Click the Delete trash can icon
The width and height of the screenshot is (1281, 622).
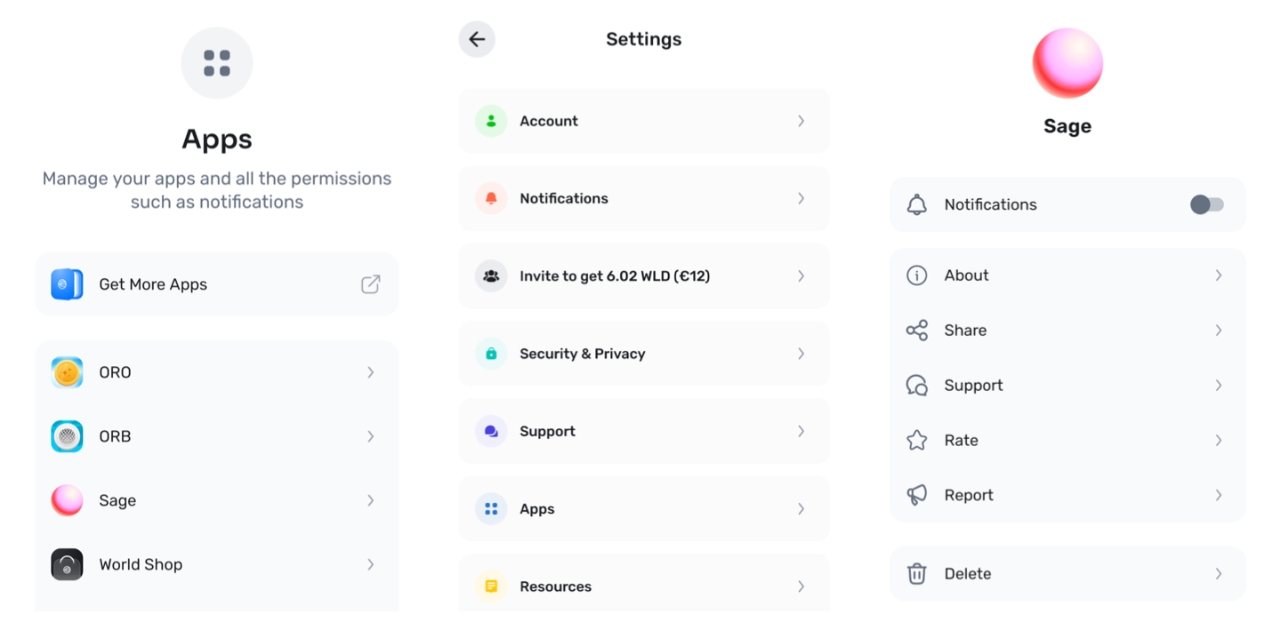point(916,574)
